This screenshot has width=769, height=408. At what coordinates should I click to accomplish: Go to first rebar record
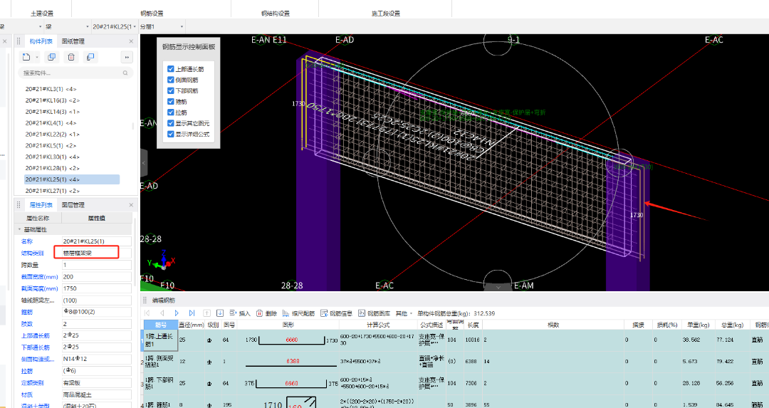click(147, 313)
